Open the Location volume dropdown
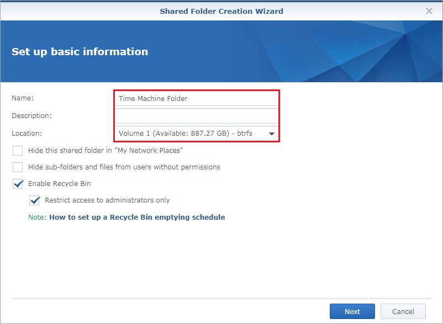 click(197, 134)
